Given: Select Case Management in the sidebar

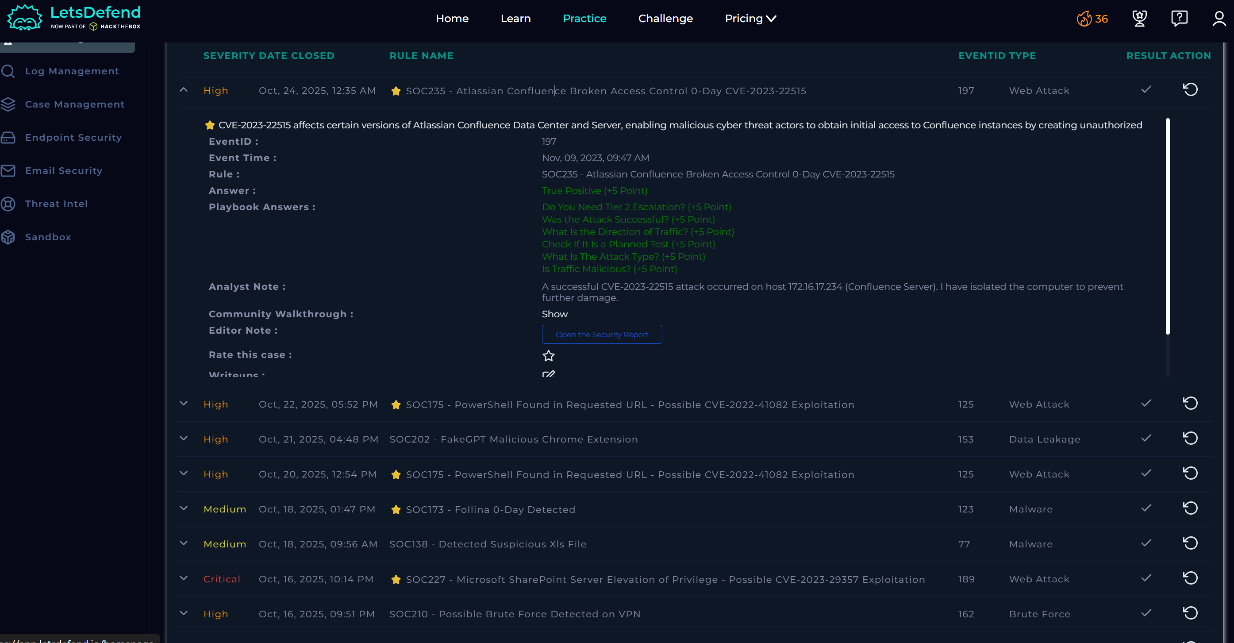Looking at the screenshot, I should 75,104.
